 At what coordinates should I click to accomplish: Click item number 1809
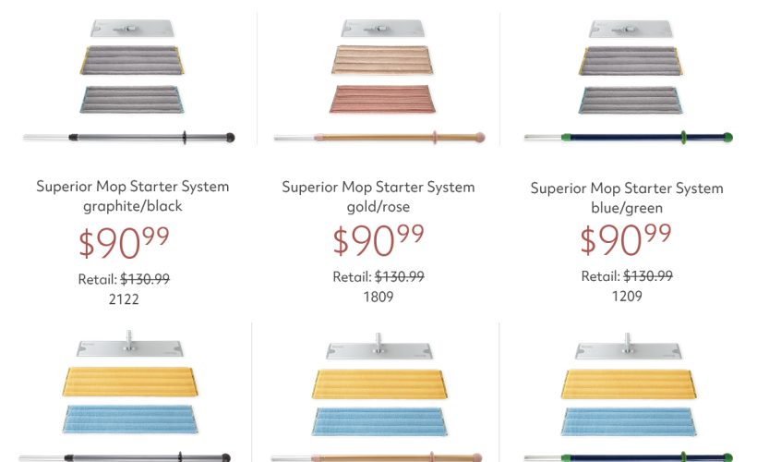tap(378, 297)
